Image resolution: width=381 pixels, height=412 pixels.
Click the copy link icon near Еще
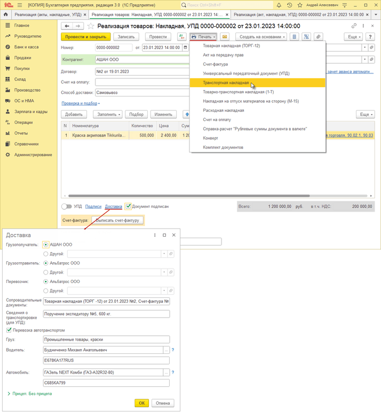click(x=354, y=26)
